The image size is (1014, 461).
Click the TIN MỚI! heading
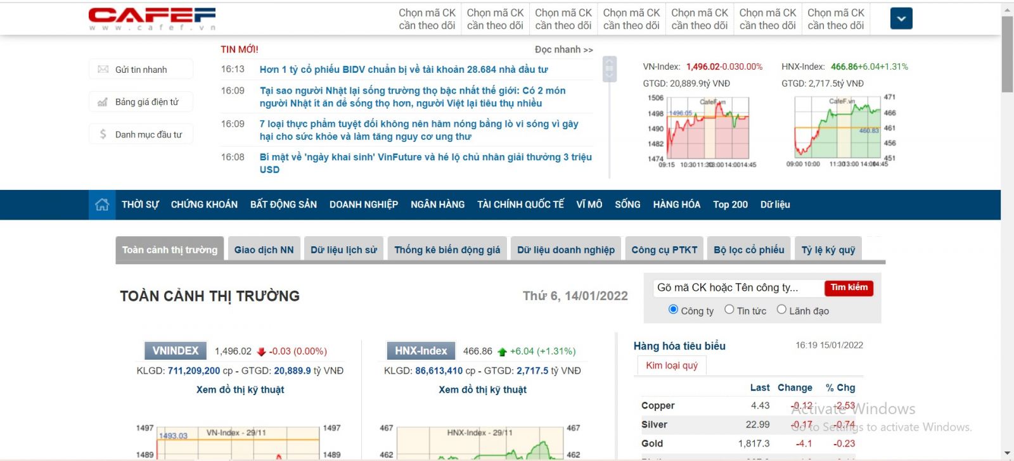240,49
